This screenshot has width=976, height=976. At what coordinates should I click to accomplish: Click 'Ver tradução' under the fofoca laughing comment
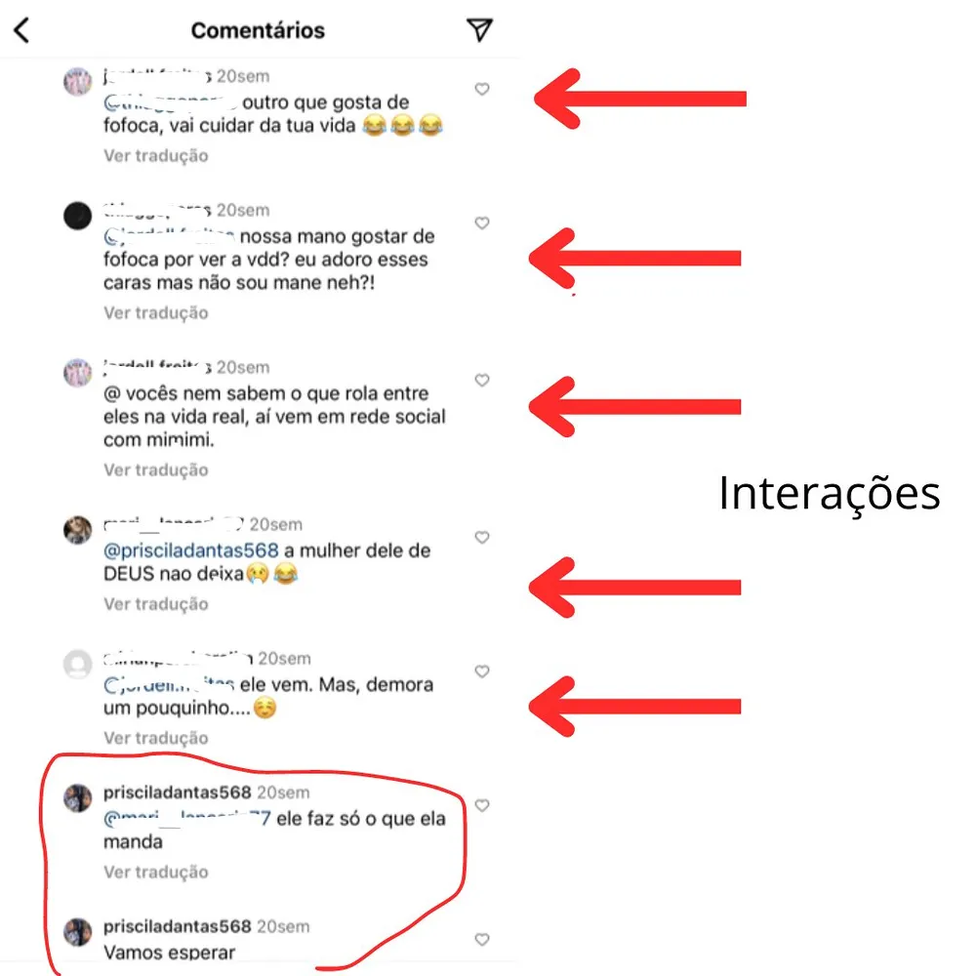(x=155, y=155)
